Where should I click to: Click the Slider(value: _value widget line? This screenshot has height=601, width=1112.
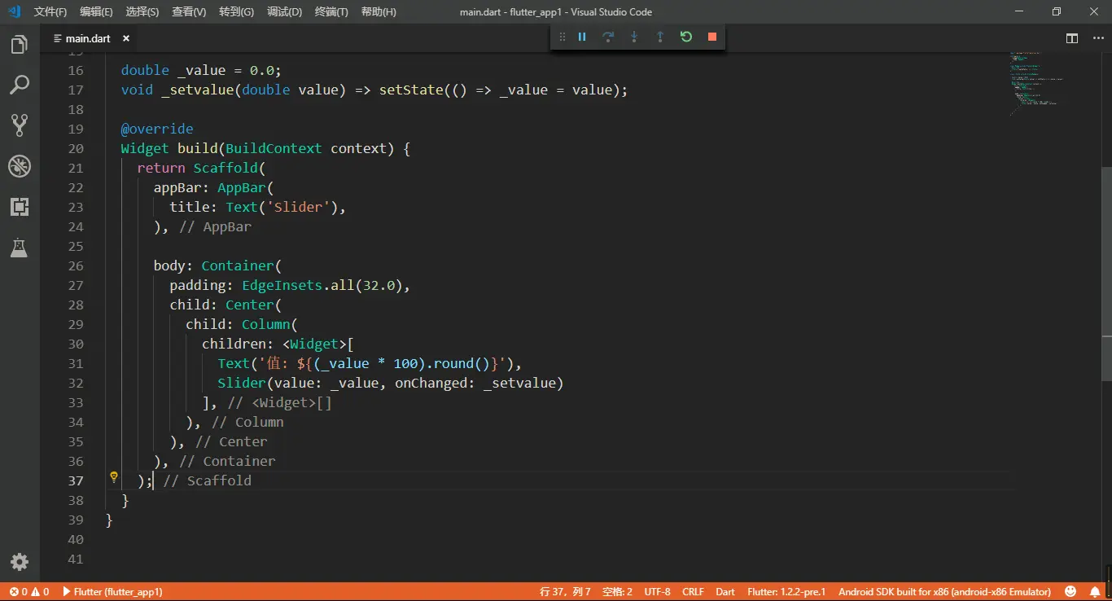coord(391,383)
